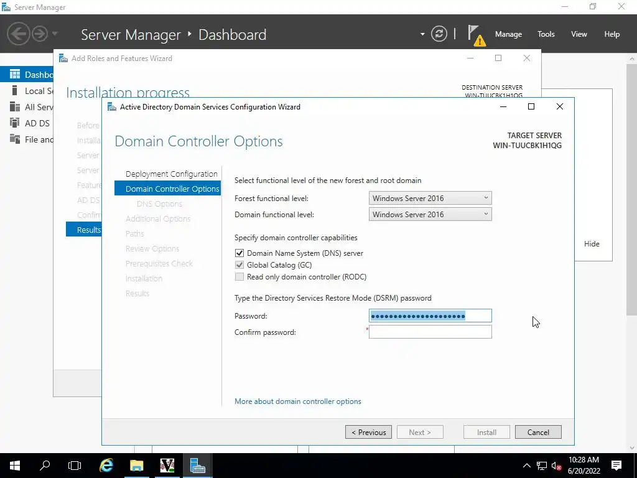Launch Internet Explorer from taskbar
637x478 pixels.
click(x=106, y=466)
